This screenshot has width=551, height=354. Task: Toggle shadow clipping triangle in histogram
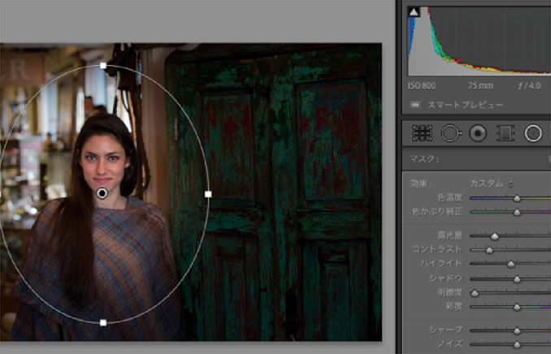click(413, 12)
